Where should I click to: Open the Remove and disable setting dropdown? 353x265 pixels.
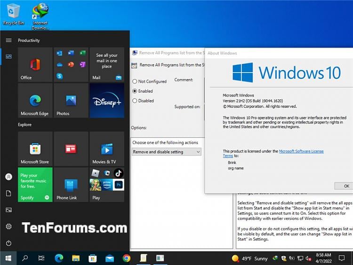coord(166,152)
